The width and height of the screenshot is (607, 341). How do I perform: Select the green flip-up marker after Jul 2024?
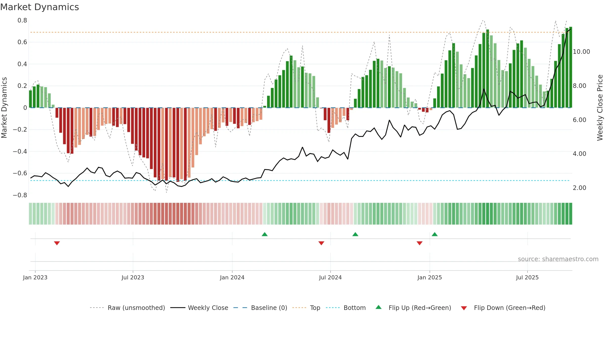(x=355, y=234)
